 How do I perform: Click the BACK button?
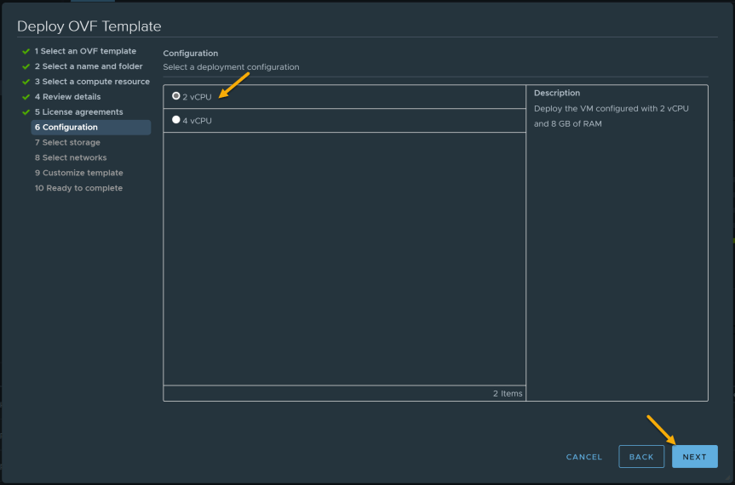point(640,456)
